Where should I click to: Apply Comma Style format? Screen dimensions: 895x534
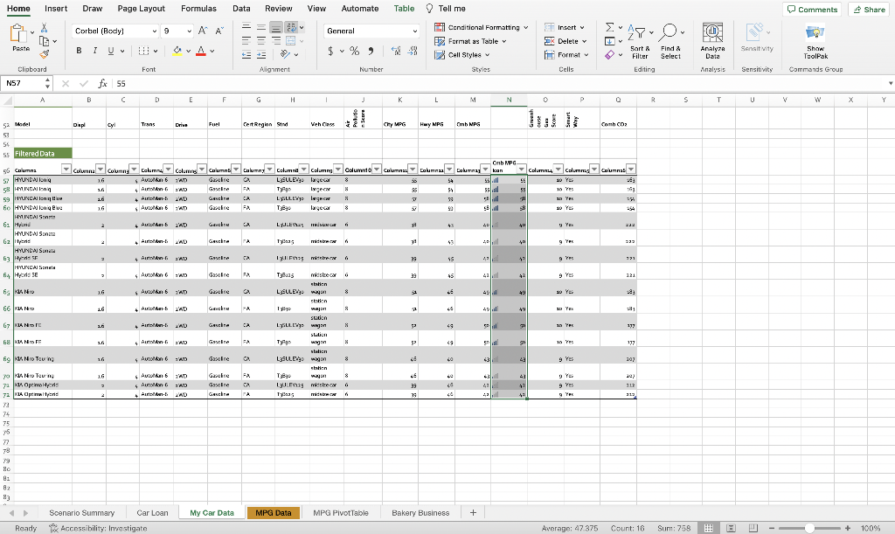point(371,51)
